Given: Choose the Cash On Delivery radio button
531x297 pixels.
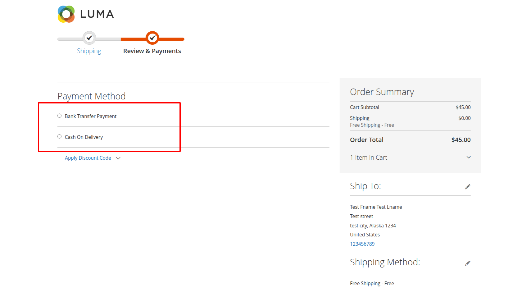Looking at the screenshot, I should pos(59,137).
